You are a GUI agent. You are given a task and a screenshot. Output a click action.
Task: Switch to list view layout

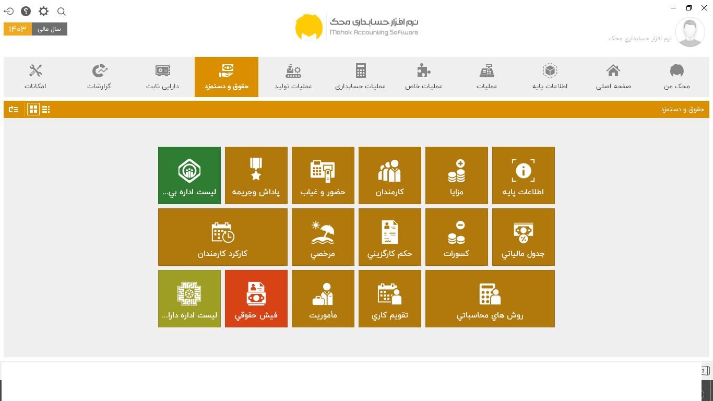46,109
